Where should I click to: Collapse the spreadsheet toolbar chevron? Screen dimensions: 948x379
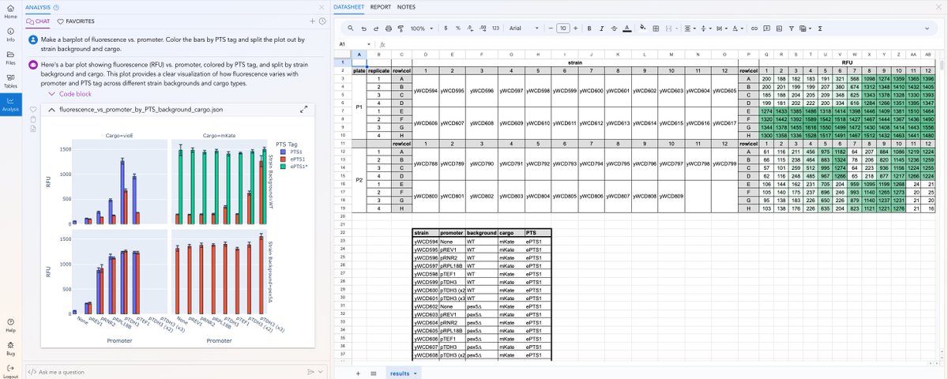927,28
